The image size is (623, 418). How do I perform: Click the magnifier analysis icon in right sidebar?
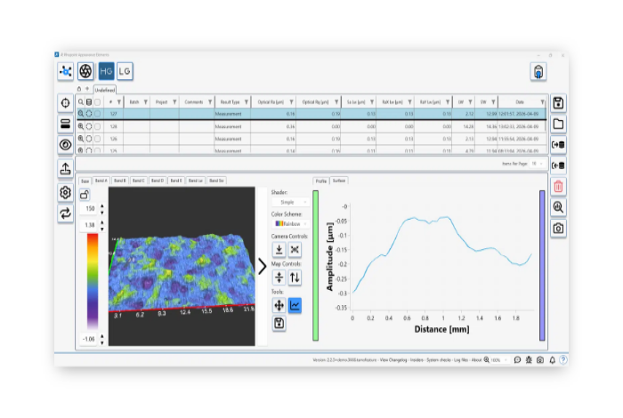click(x=558, y=207)
